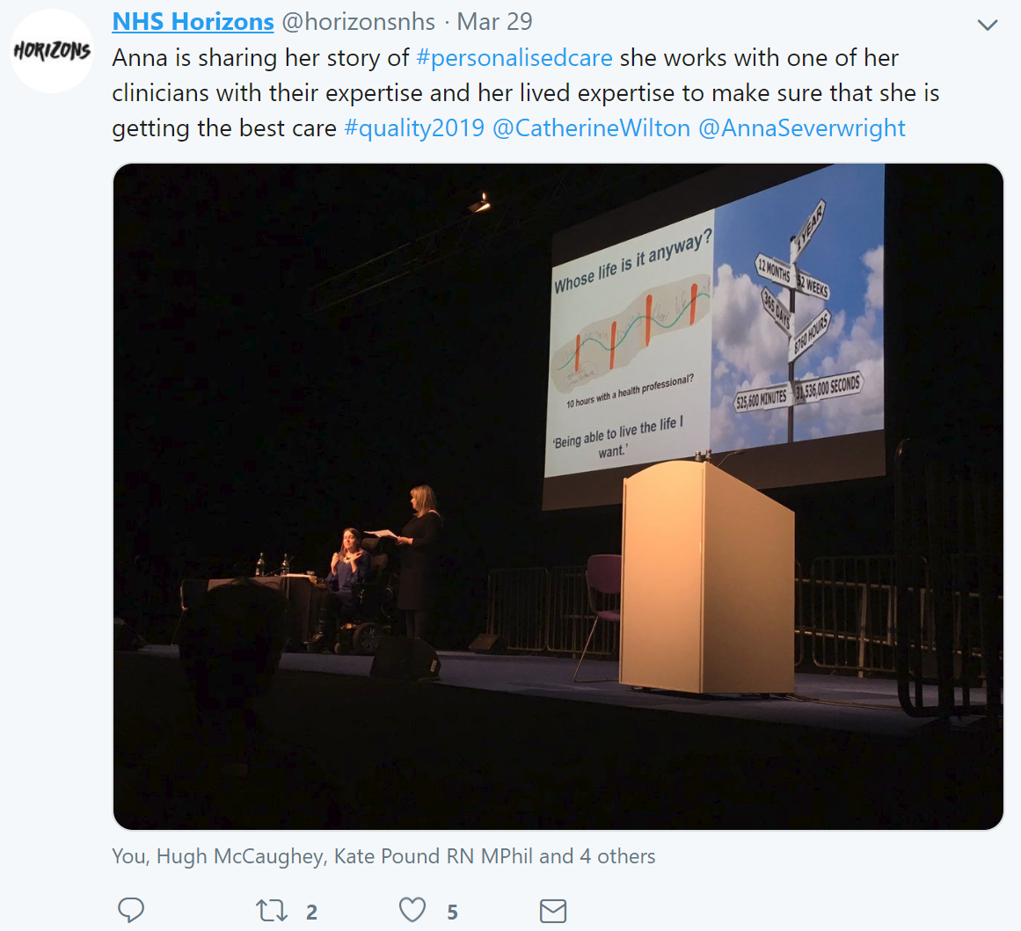Click the envelope direct message icon
The height and width of the screenshot is (931, 1021).
[x=553, y=911]
